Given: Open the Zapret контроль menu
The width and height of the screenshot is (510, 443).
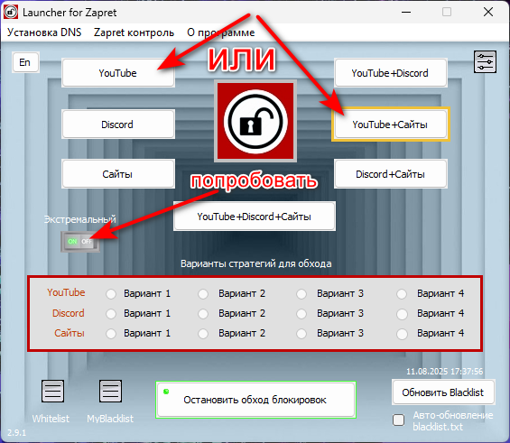Looking at the screenshot, I should (x=134, y=32).
